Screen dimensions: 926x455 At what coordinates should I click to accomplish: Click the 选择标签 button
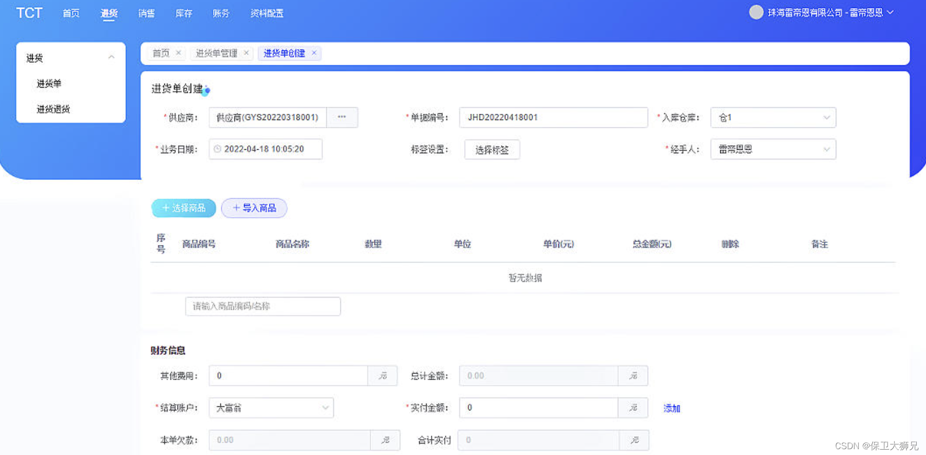(x=492, y=150)
